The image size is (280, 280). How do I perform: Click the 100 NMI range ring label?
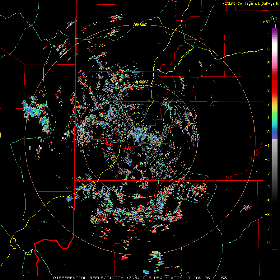tap(140, 25)
